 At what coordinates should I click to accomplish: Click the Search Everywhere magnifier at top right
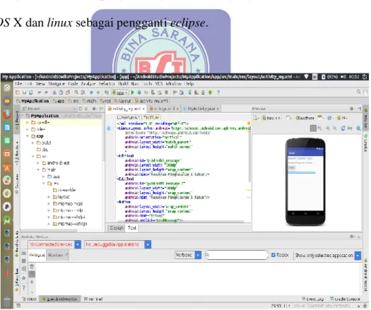tap(359, 92)
